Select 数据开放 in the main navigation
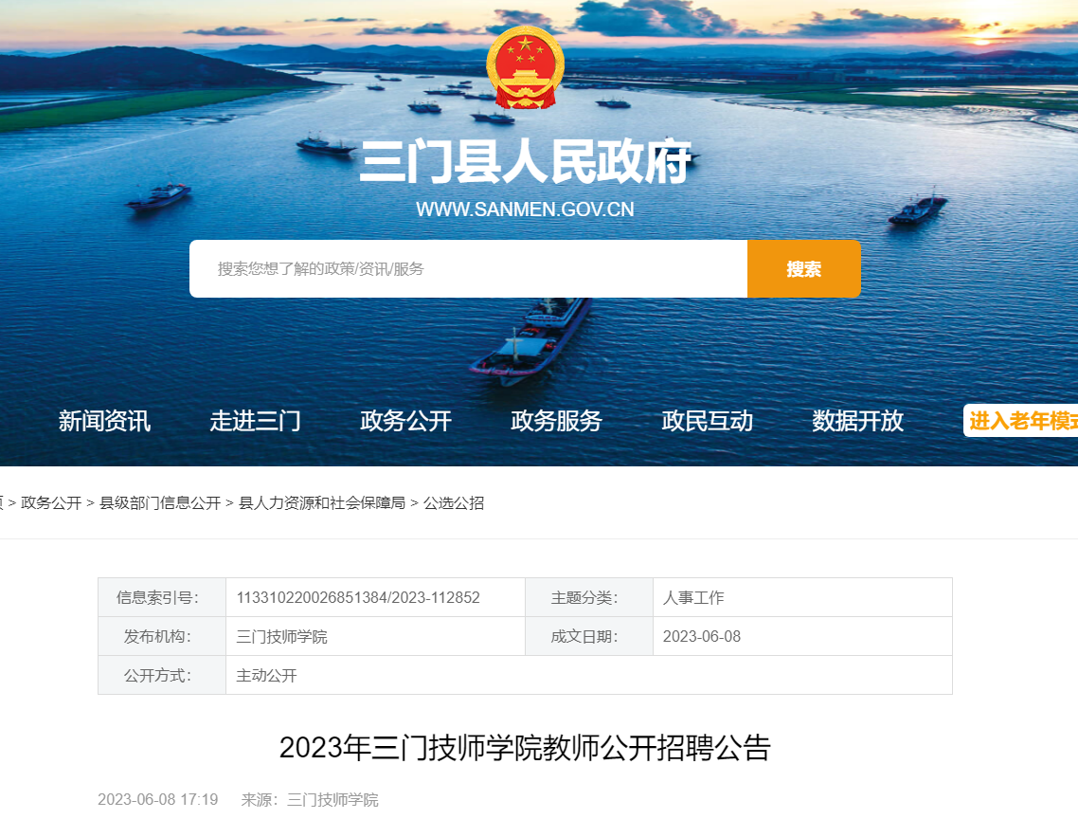Image resolution: width=1078 pixels, height=819 pixels. [858, 421]
